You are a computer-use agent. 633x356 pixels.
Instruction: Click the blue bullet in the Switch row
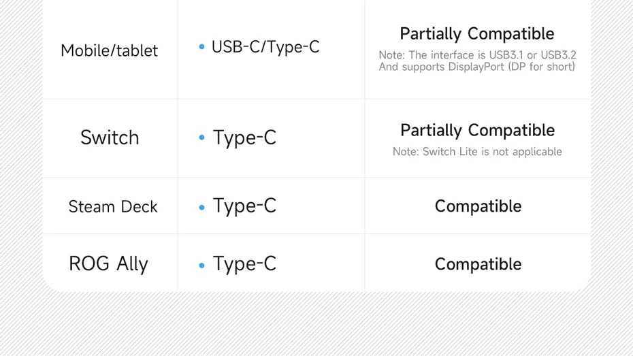tap(201, 137)
